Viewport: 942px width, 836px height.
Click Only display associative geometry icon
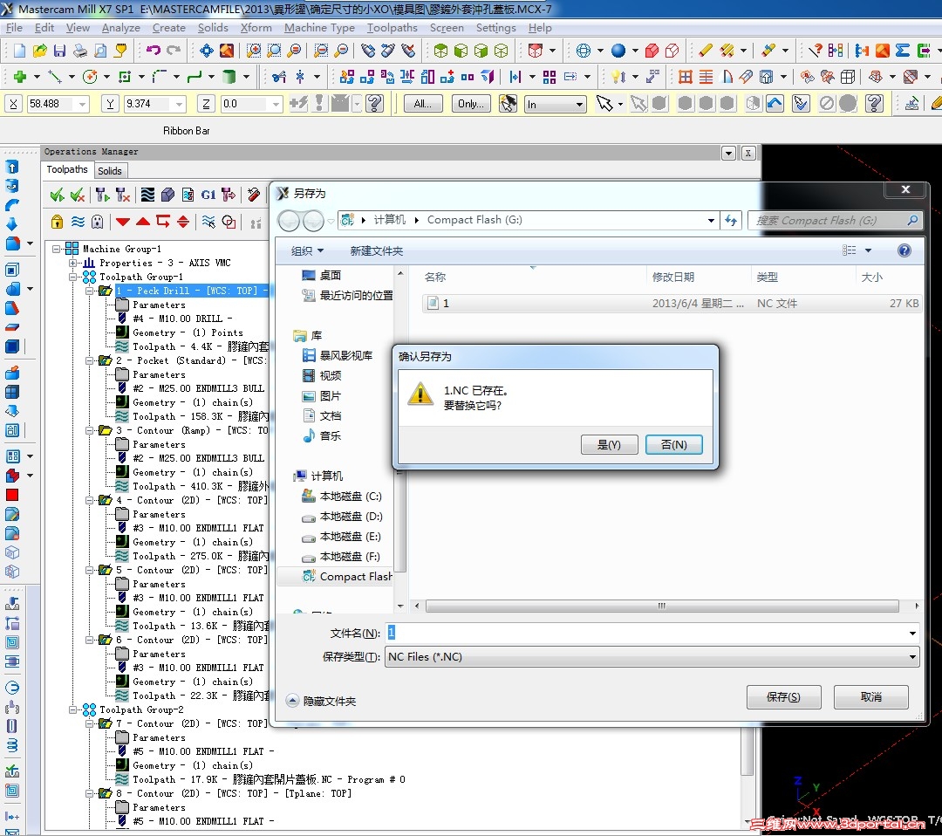pos(229,222)
